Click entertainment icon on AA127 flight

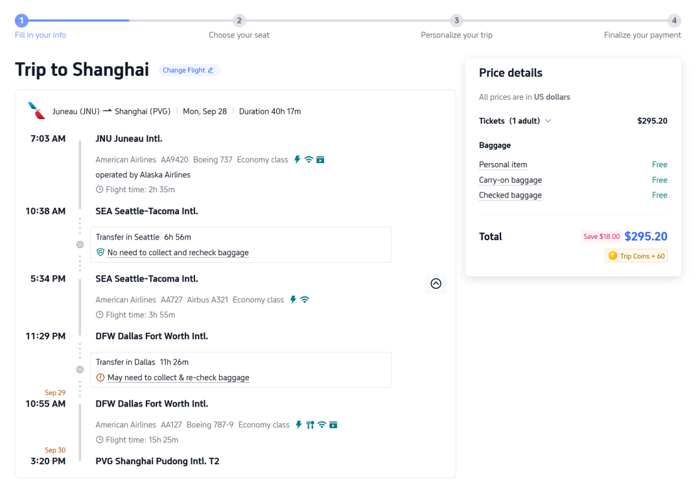334,425
